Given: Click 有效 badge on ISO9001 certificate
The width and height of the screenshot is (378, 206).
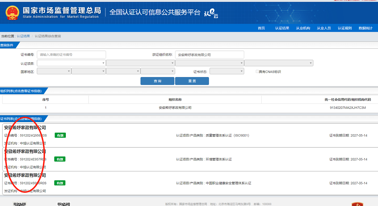Looking at the screenshot, I should point(60,136).
